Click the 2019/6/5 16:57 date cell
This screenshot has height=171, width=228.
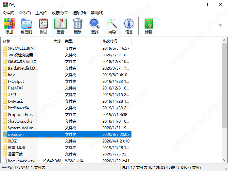coord(116,48)
